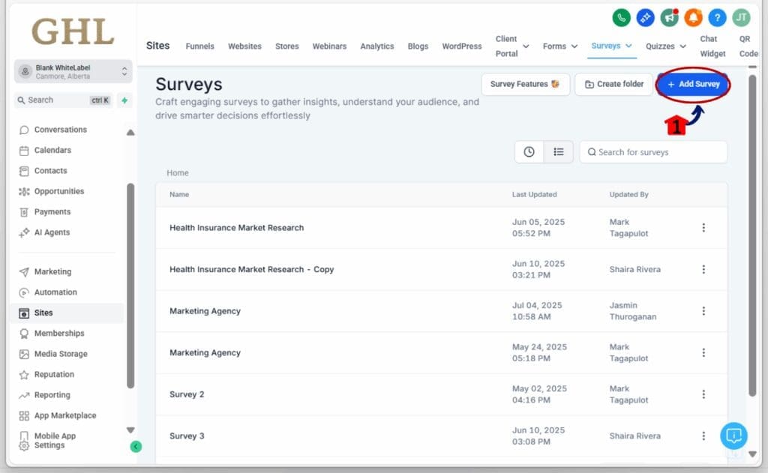Open Payments in the sidebar

point(52,212)
